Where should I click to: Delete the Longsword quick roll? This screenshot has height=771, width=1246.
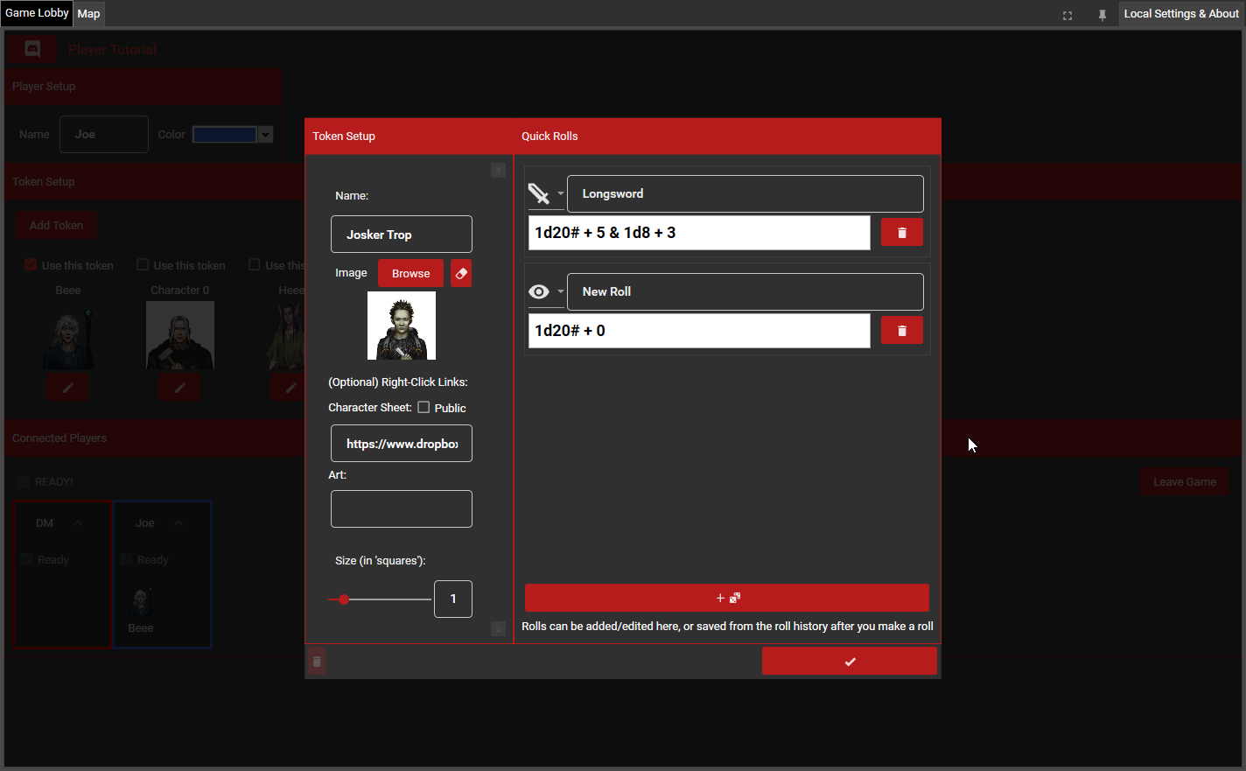[x=902, y=233]
